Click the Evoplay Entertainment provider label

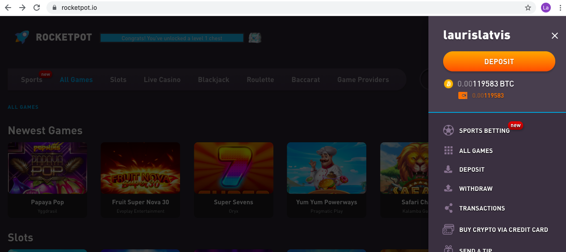(x=140, y=211)
